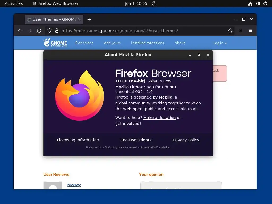Open the volume icon in the top bar
The image size is (272, 204).
258,3
